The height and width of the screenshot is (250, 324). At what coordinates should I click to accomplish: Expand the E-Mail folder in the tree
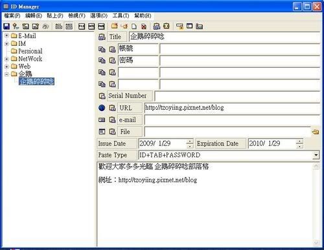(6, 36)
